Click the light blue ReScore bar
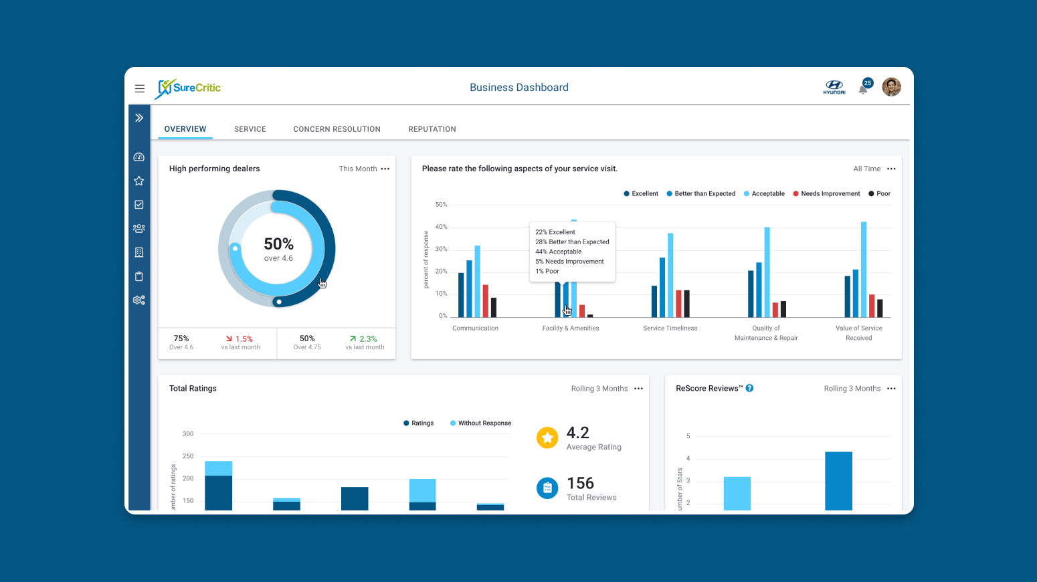Screen dimensions: 1037x582 click(x=737, y=494)
